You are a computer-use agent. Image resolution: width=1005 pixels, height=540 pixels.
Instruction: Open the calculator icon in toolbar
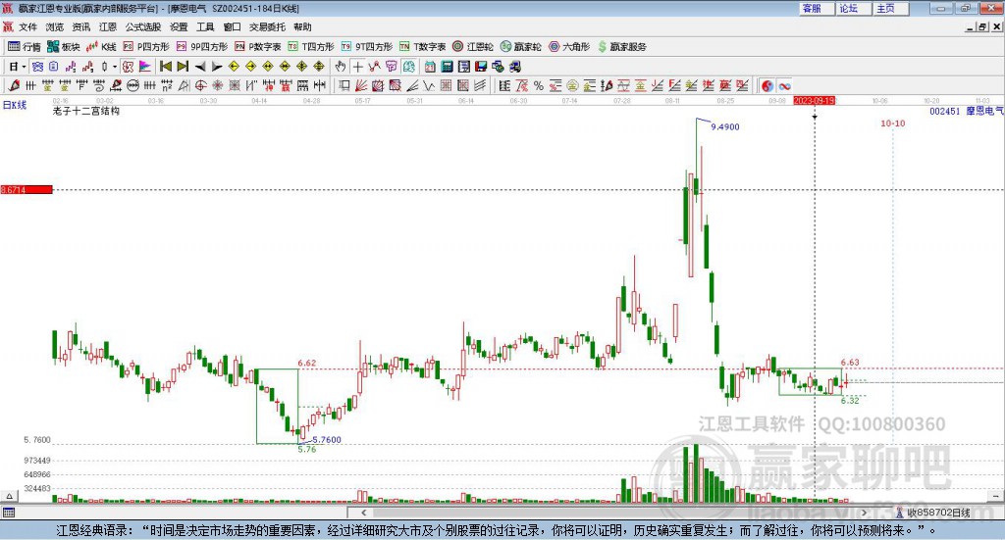447,67
